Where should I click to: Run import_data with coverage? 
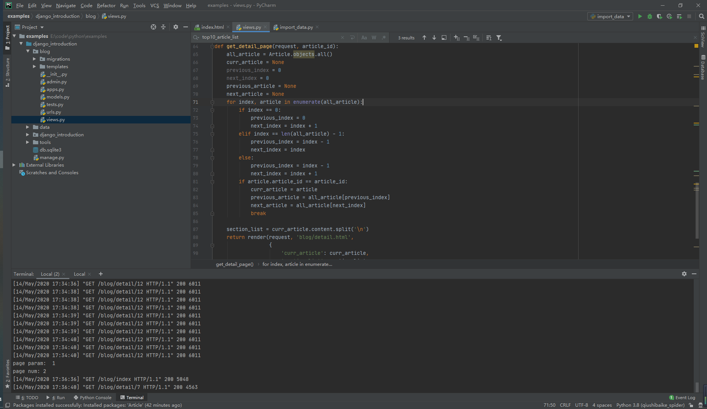point(660,16)
